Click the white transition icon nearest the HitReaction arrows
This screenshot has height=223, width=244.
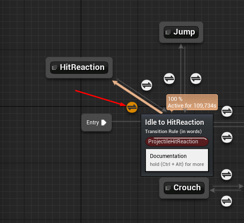(x=146, y=85)
